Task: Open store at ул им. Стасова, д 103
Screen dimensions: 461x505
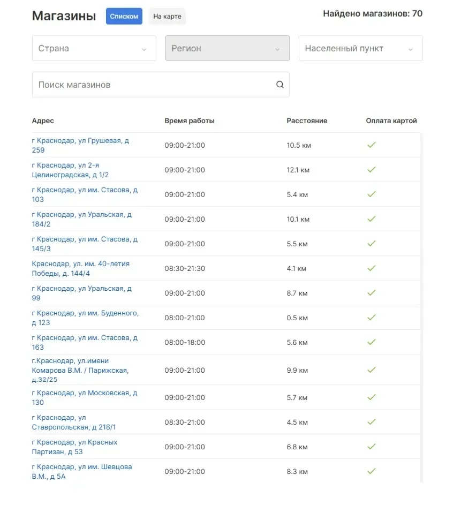Action: 85,194
